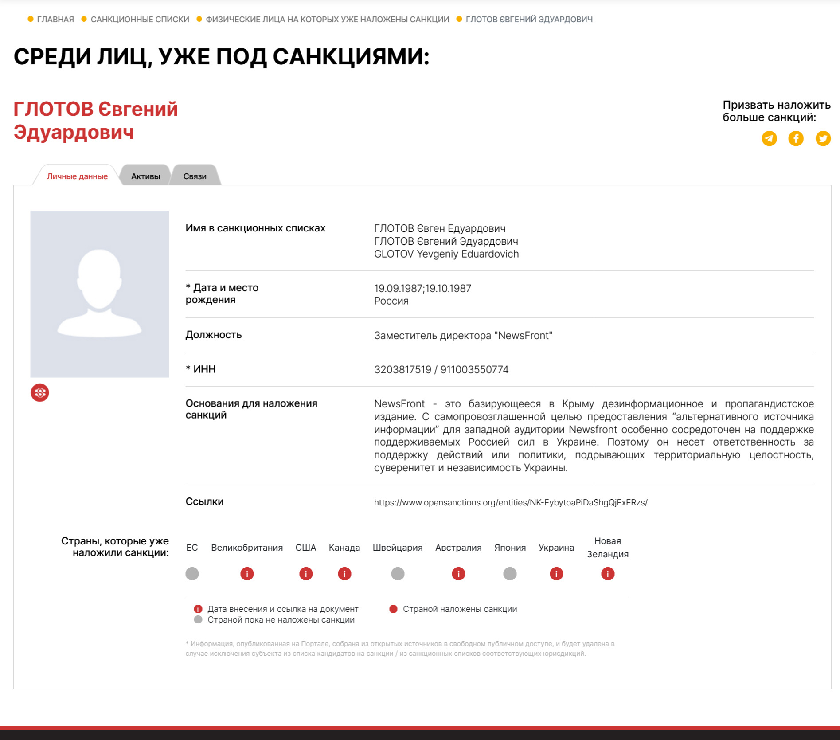Open САНКЦИОННЫЕ СПИСКИ breadcrumb link

[140, 19]
